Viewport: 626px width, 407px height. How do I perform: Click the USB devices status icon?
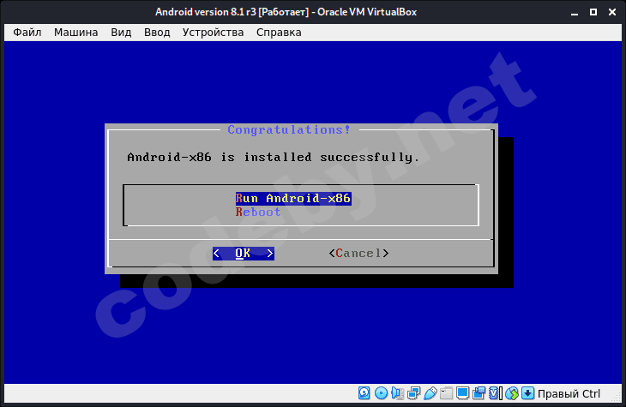click(430, 393)
